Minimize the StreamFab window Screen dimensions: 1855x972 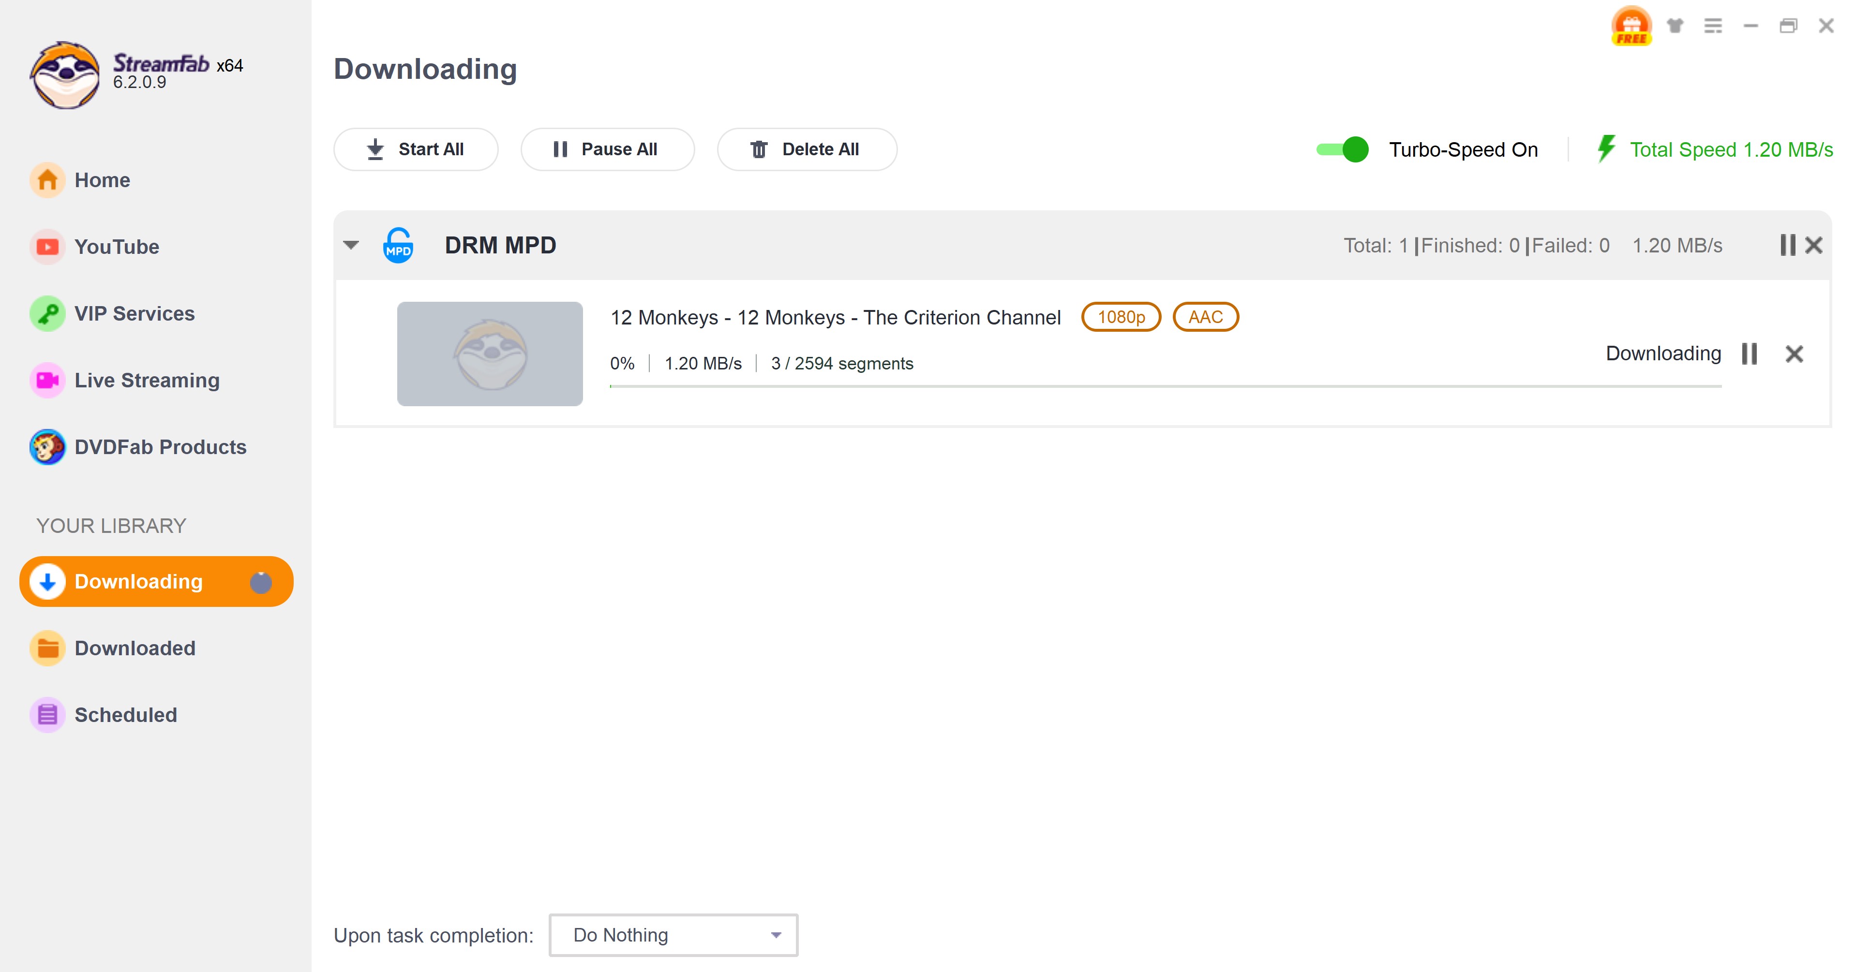click(x=1750, y=26)
